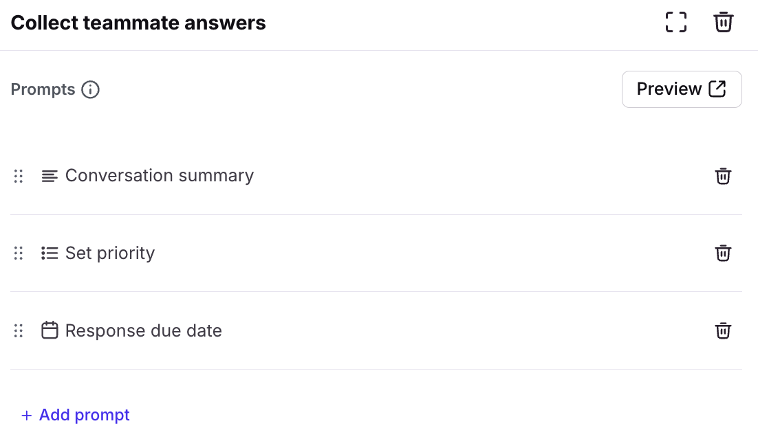The width and height of the screenshot is (758, 441).
Task: Delete the Conversation summary prompt
Action: [723, 176]
